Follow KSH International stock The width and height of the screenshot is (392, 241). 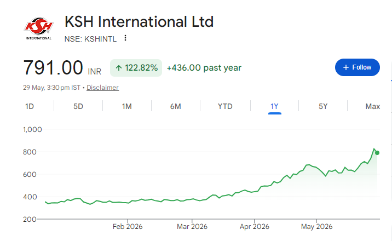pyautogui.click(x=358, y=67)
